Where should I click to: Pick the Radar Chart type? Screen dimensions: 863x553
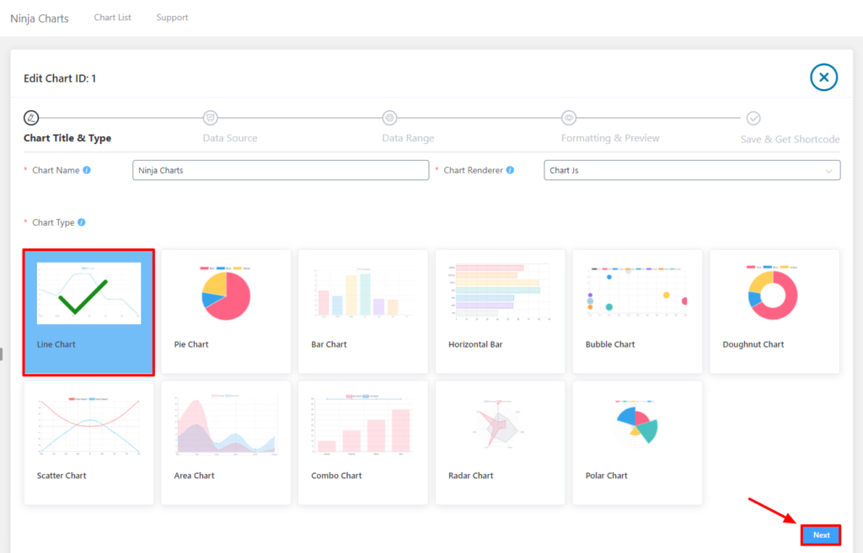[500, 443]
